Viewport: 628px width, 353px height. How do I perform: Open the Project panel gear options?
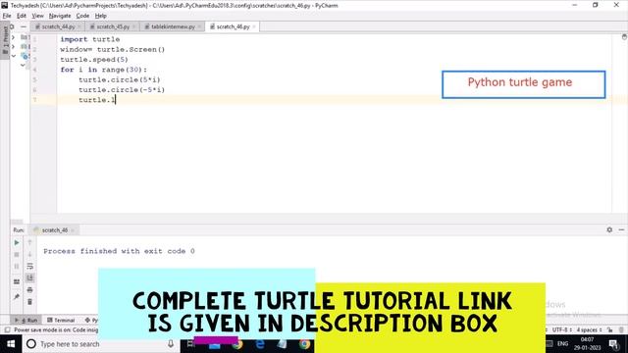point(12,26)
